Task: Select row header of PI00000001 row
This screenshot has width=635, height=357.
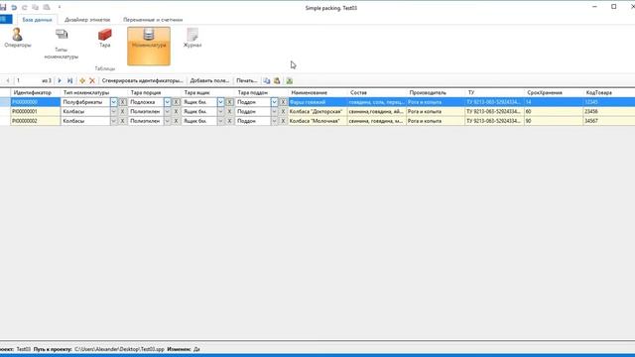Action: point(5,111)
